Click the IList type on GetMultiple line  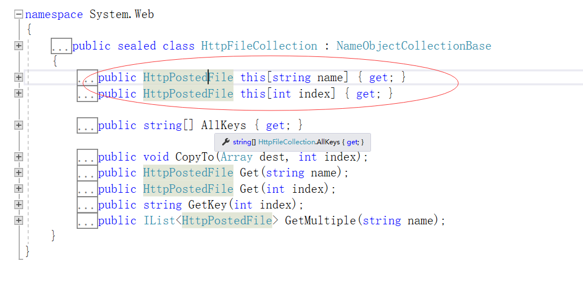159,220
